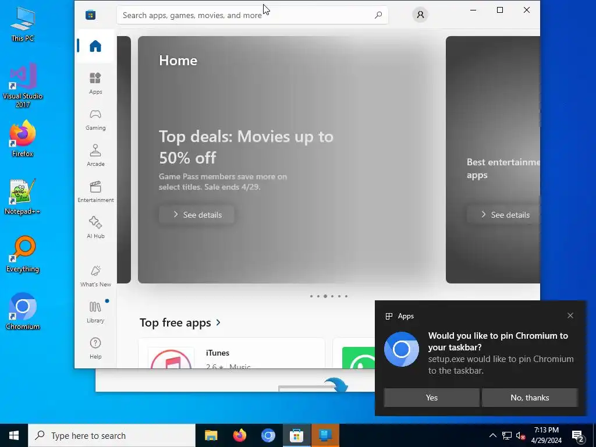Viewport: 596px width, 447px height.
Task: Click See details for Best entertainment apps
Action: tap(503, 214)
